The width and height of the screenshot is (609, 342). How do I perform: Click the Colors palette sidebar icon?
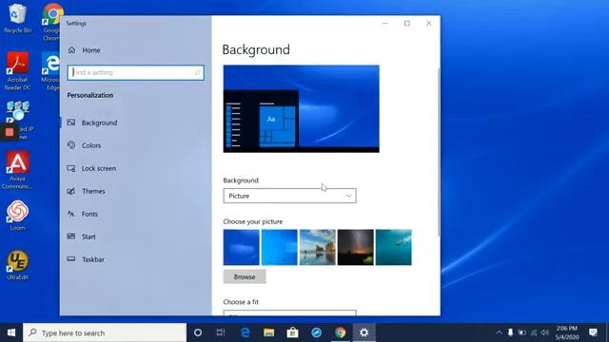[71, 145]
